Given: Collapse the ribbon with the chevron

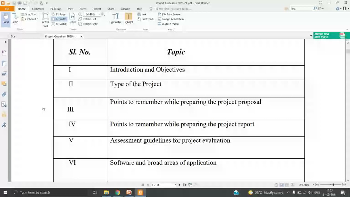Looking at the screenshot, I should [347, 29].
